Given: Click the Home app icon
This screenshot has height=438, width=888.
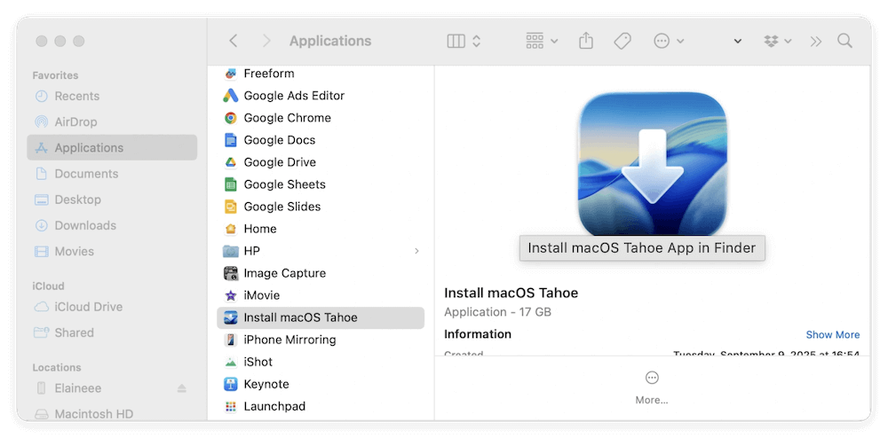Looking at the screenshot, I should point(230,229).
